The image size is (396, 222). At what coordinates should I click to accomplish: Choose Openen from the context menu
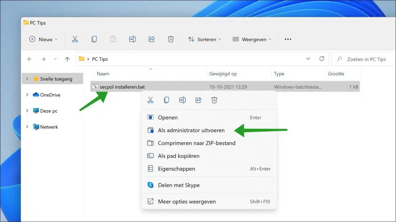tap(209, 118)
